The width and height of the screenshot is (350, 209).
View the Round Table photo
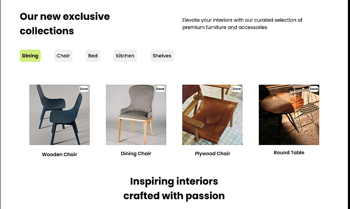tap(289, 115)
